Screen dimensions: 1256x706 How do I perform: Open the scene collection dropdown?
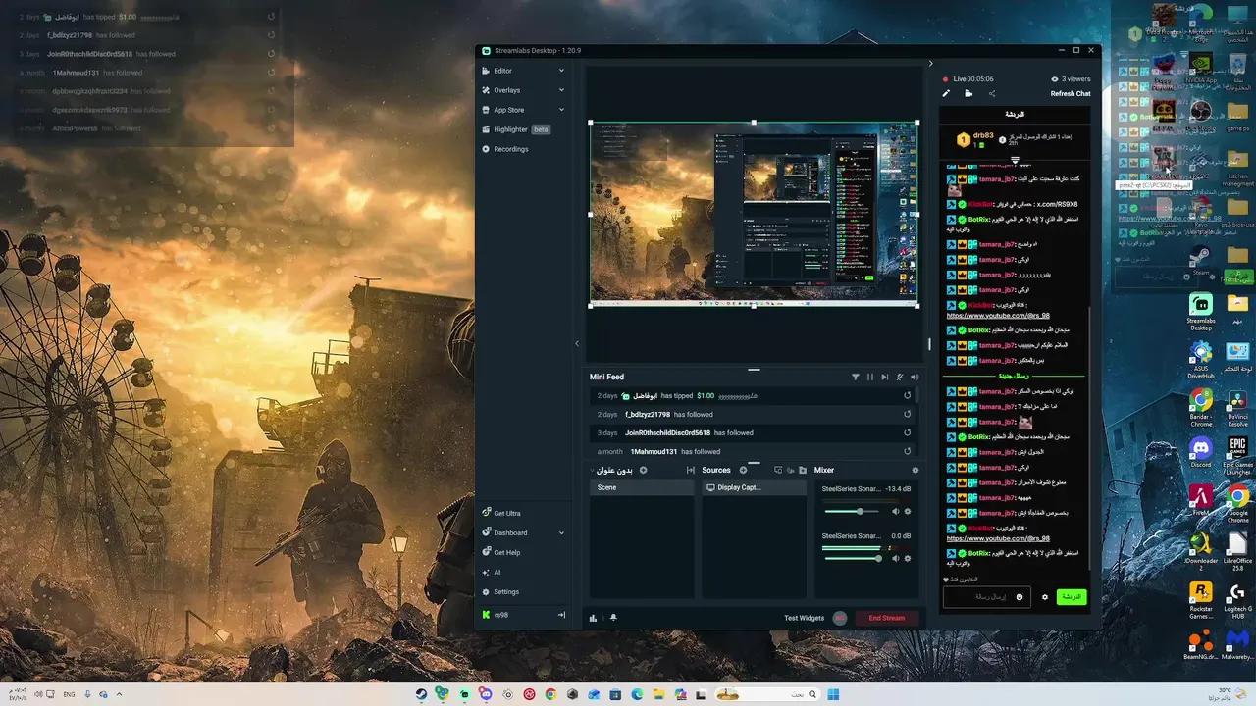tap(613, 470)
